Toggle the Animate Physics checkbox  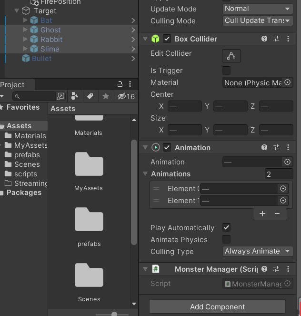(x=227, y=239)
